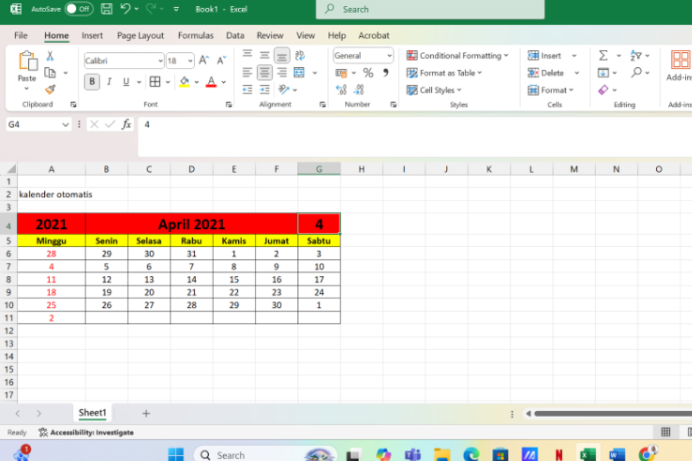Viewport: 692px width, 461px height.
Task: Open the Font dialog launcher
Action: [229, 105]
